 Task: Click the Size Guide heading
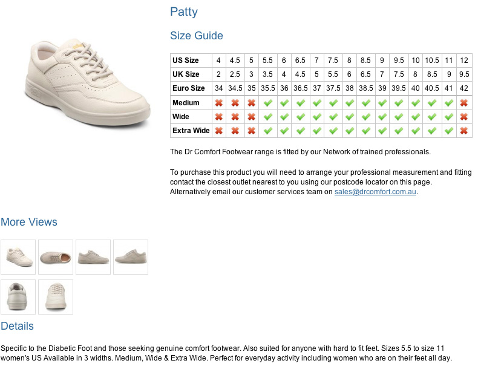click(197, 35)
